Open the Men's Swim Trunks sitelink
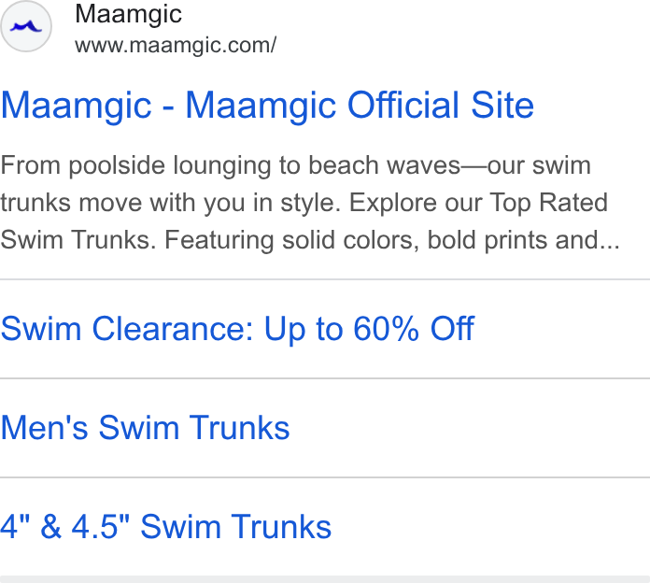The height and width of the screenshot is (583, 650). 145,428
